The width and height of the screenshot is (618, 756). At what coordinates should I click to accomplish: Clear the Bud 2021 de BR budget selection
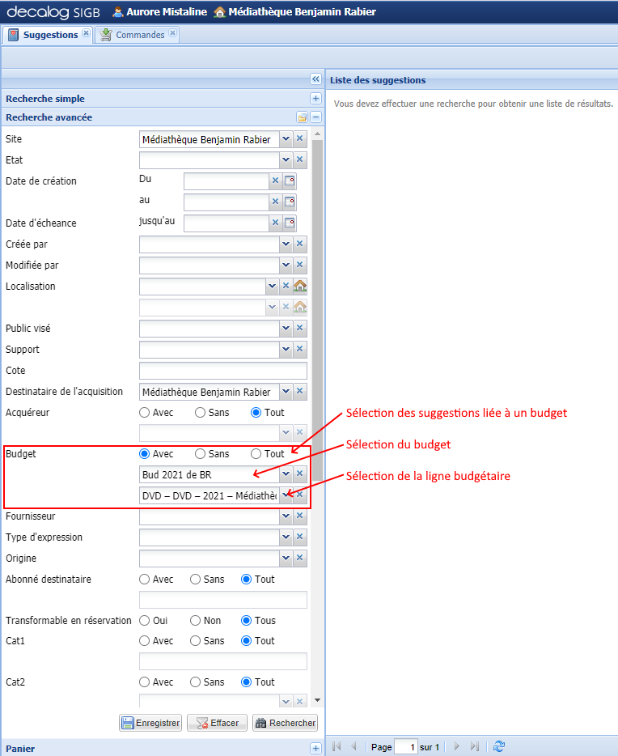pyautogui.click(x=300, y=474)
